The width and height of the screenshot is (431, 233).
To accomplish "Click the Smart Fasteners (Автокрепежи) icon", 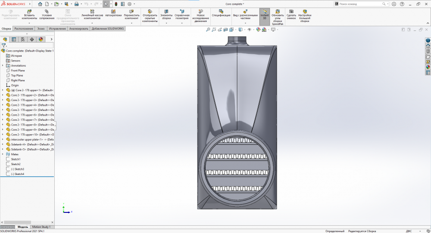I will coord(112,11).
